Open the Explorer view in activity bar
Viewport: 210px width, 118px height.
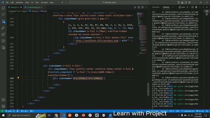[x=3, y=8]
